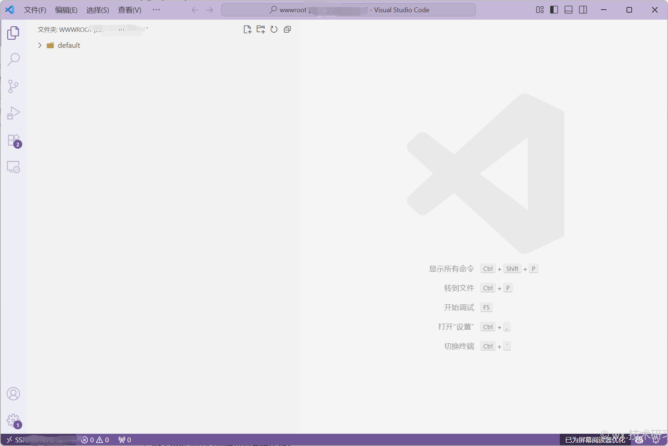The width and height of the screenshot is (668, 446).
Task: Open the 查看(V) menu
Action: (x=130, y=10)
